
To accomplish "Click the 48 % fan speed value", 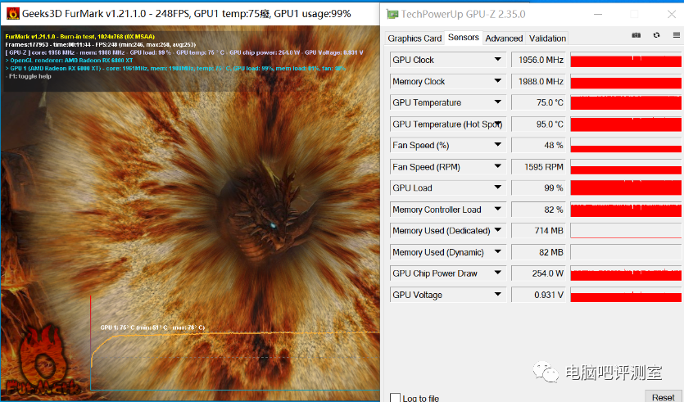I will coord(539,145).
